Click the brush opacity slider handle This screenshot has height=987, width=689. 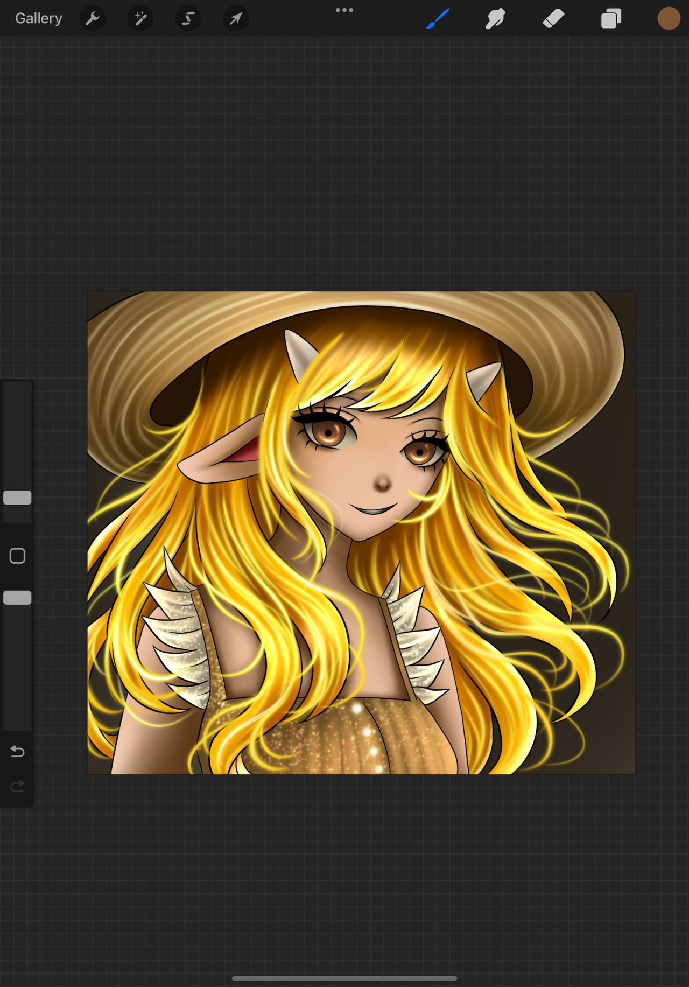point(17,598)
